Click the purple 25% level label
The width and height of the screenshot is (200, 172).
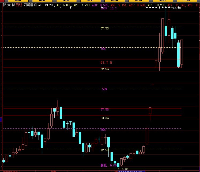click(x=103, y=130)
